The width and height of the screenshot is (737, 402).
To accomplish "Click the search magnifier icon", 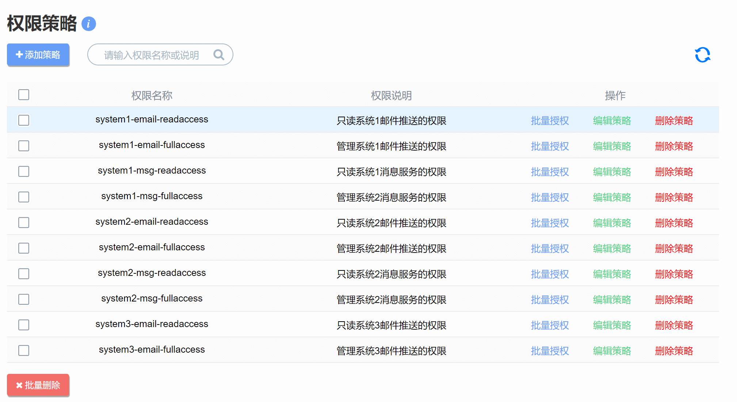I will [x=219, y=55].
